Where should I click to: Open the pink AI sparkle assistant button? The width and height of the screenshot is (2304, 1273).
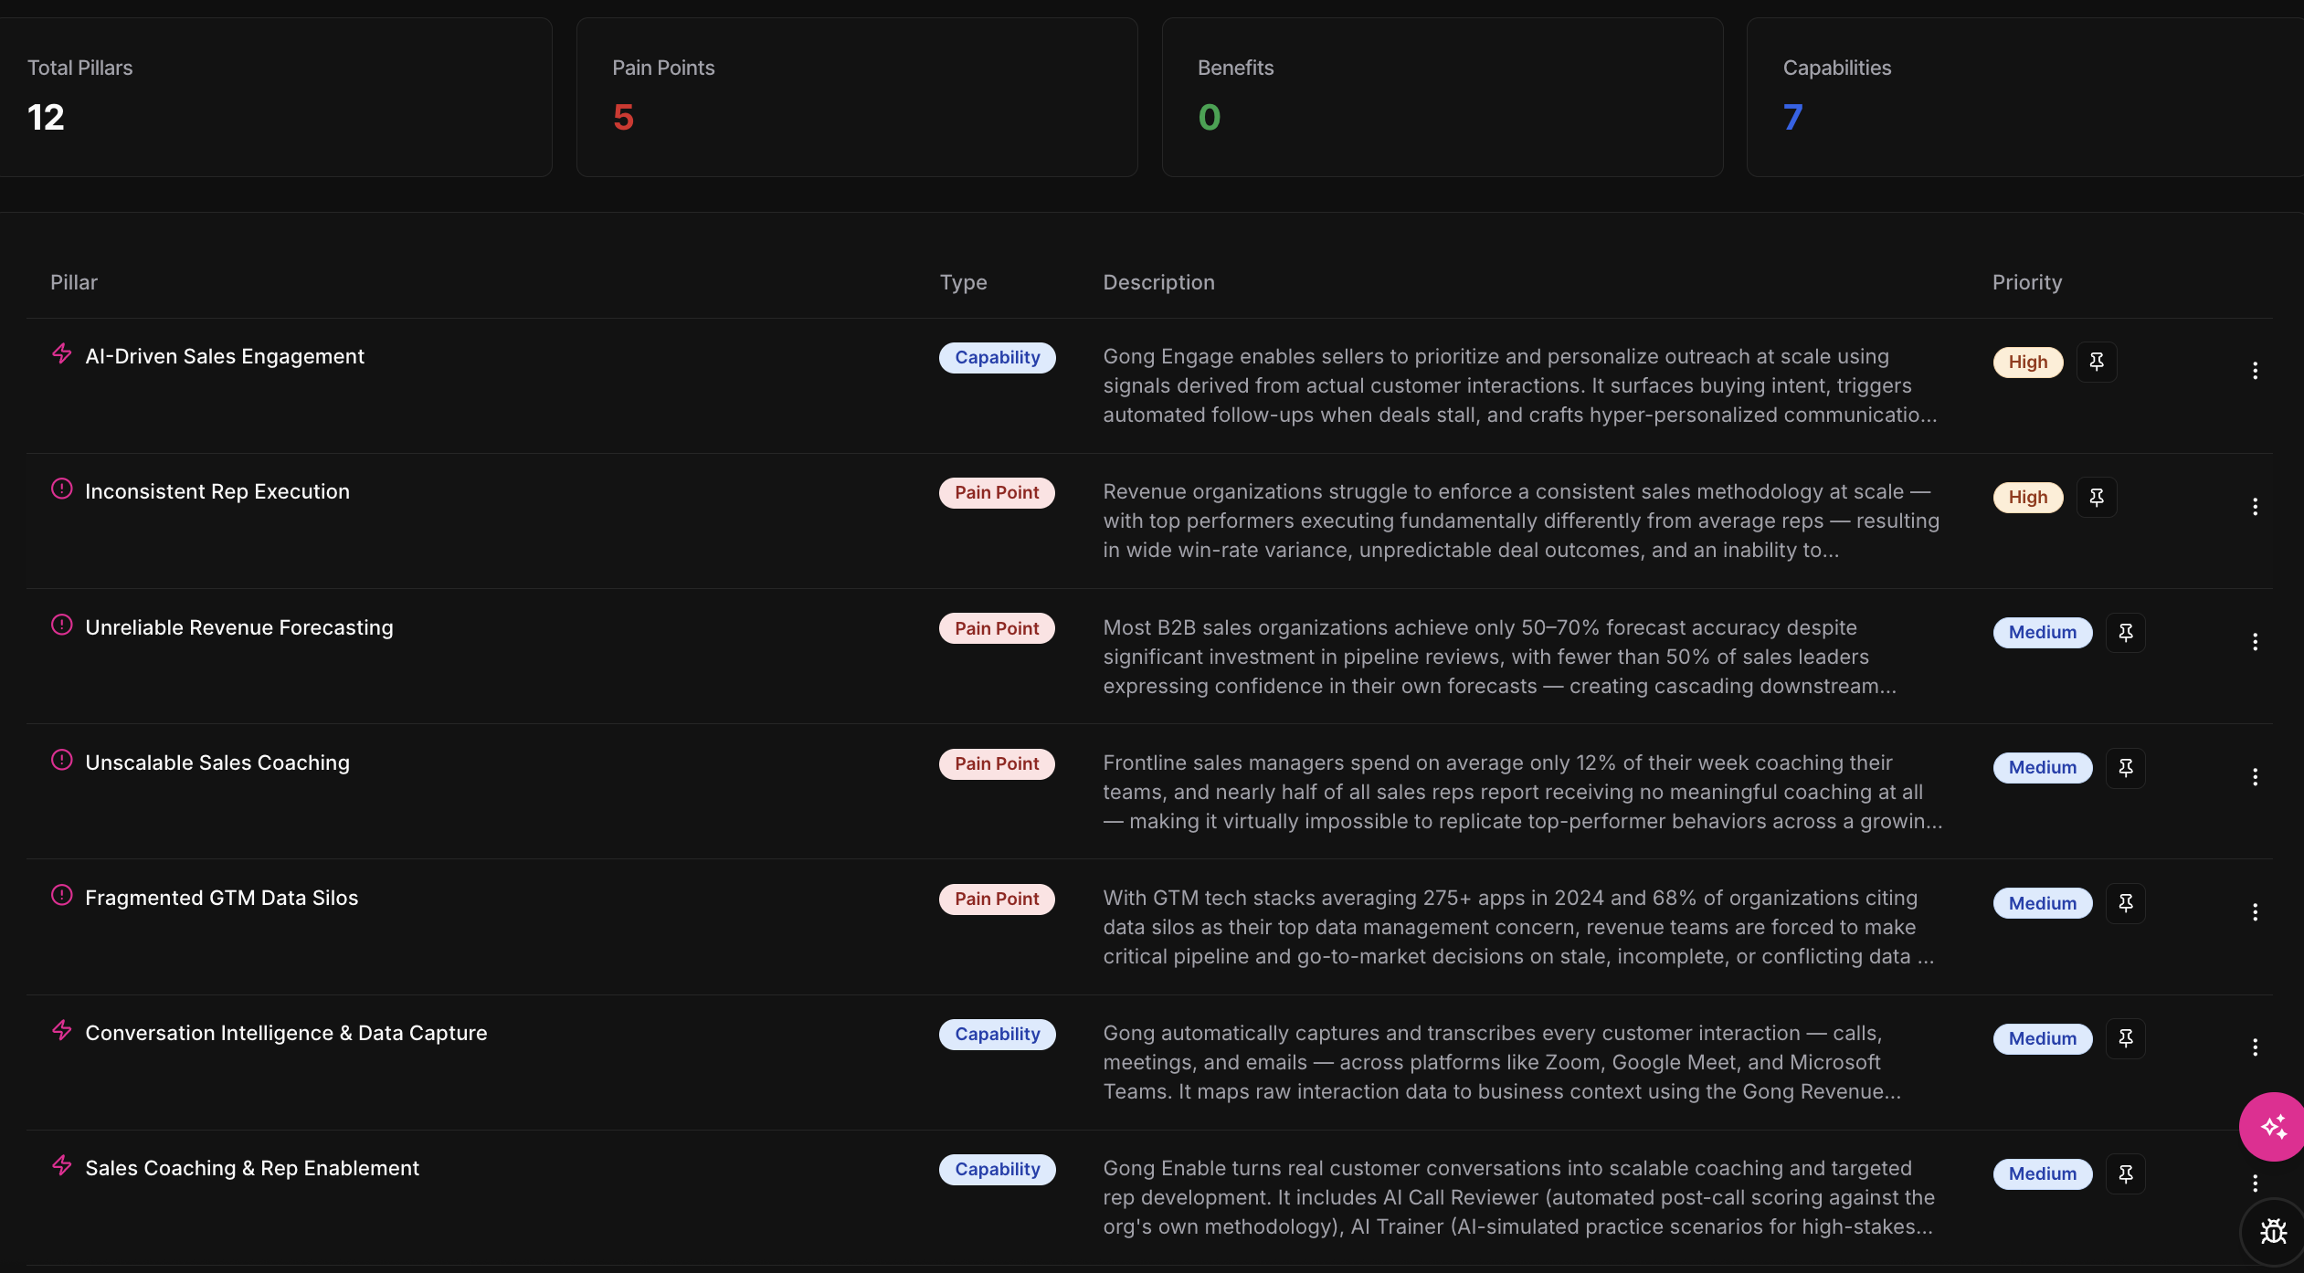point(2272,1127)
